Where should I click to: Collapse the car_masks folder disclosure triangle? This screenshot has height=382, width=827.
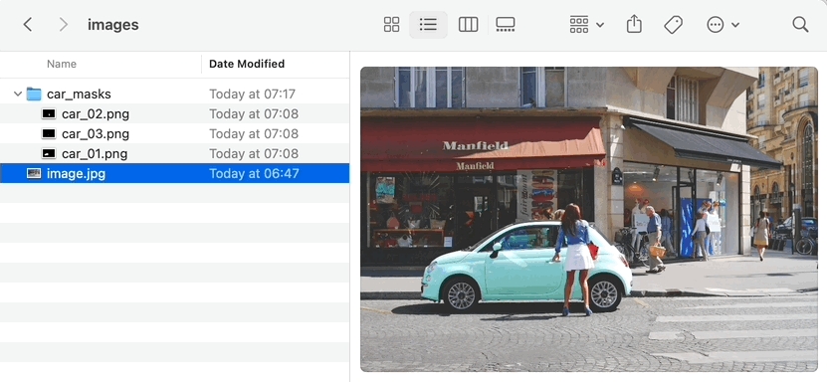(x=18, y=94)
